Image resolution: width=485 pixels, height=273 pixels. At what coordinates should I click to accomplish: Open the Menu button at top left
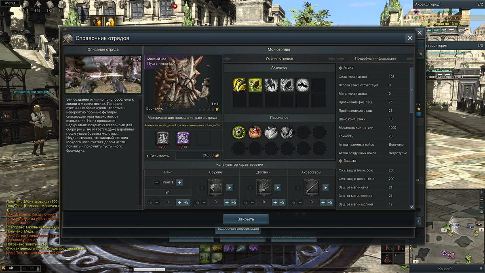pos(10,3)
